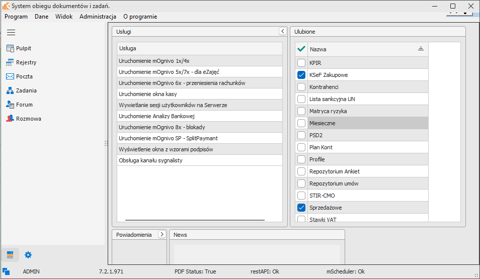This screenshot has width=480, height=279.
Task: Expand the Powiadomienia panel with chevron
Action: click(162, 234)
